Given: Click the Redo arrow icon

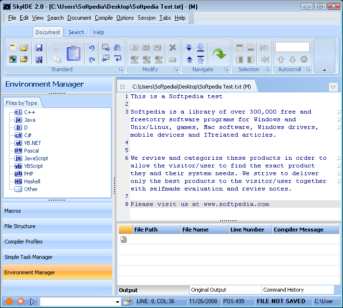Looking at the screenshot, I should point(92,59).
